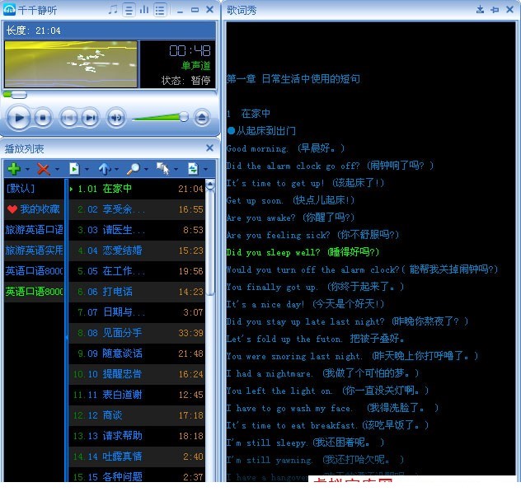Select track 15 各种问题
Screen dimensions: 521x501
tap(137, 475)
